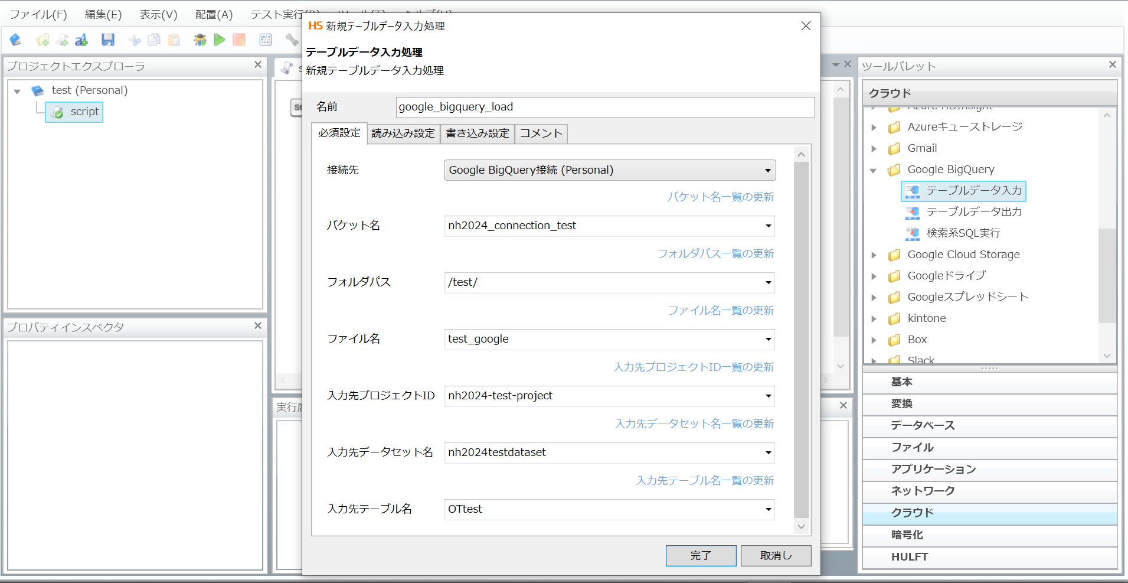Open the 配置(A) menu
Viewport: 1128px width, 583px height.
coord(214,15)
